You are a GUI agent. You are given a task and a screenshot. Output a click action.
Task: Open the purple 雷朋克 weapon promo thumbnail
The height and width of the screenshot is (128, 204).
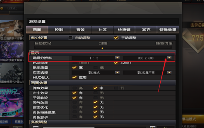(12, 102)
